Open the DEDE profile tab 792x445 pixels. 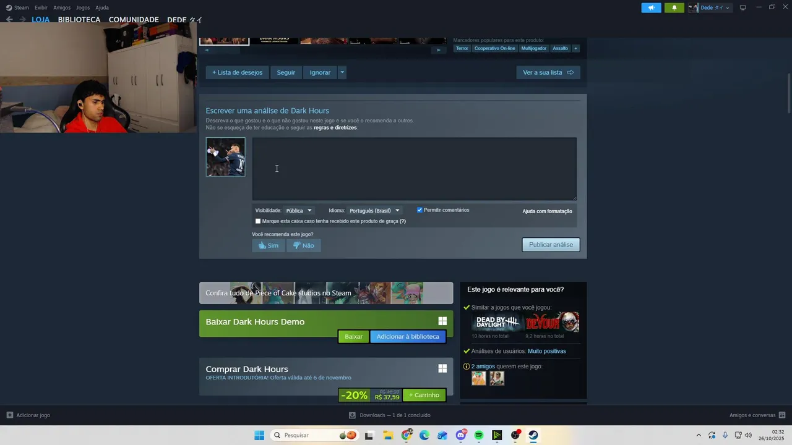pos(184,20)
